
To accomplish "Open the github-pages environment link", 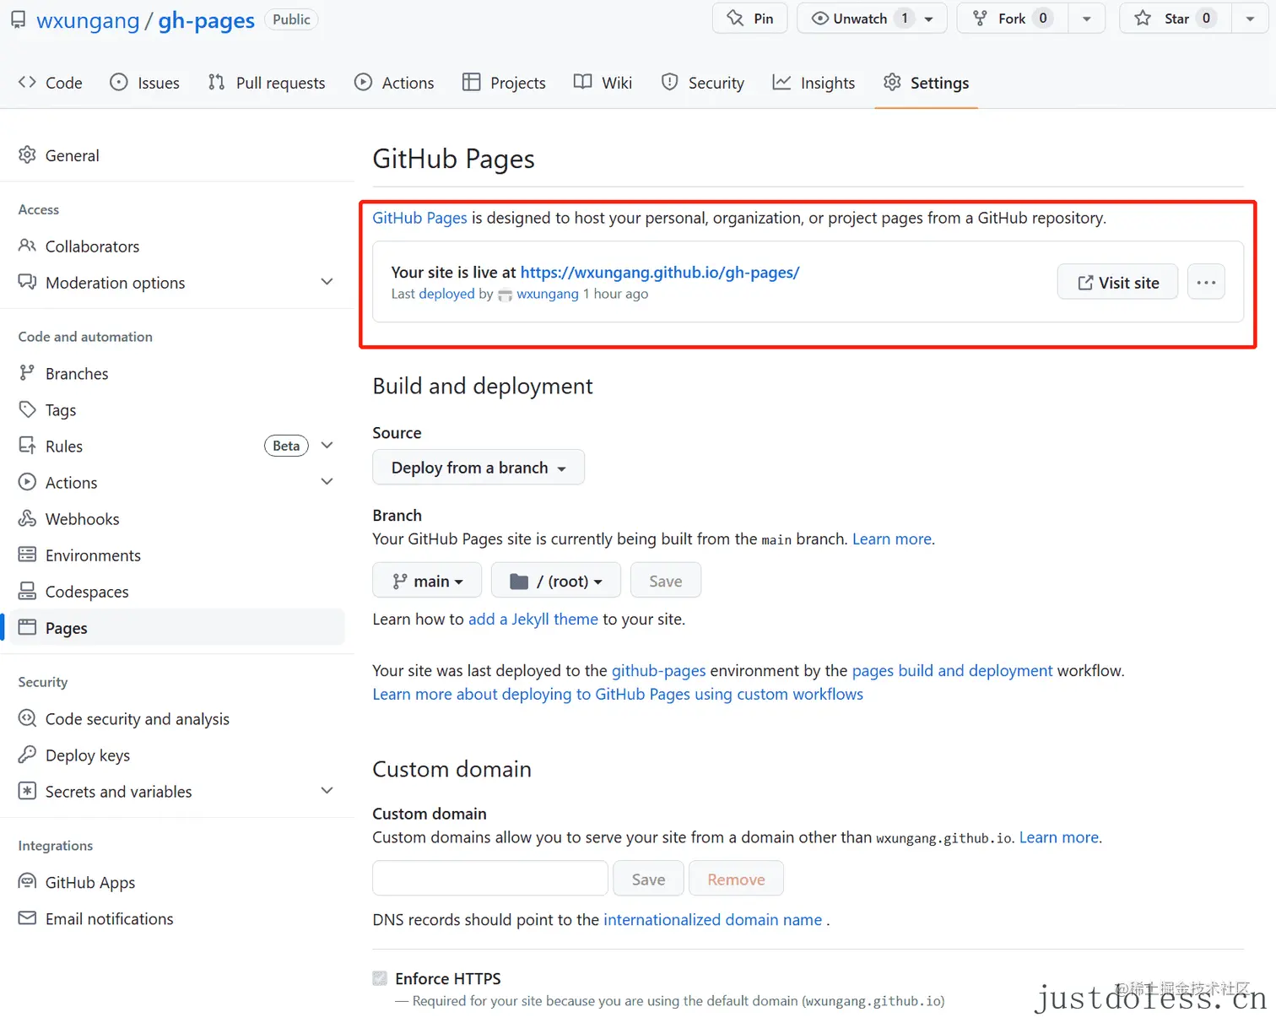I will click(659, 670).
